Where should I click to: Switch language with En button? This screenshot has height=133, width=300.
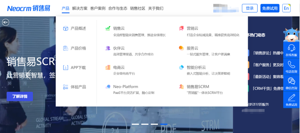(286, 8)
